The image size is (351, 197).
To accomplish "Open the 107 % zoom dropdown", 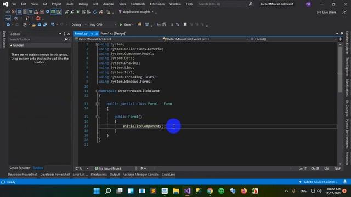I will pyautogui.click(x=81, y=169).
